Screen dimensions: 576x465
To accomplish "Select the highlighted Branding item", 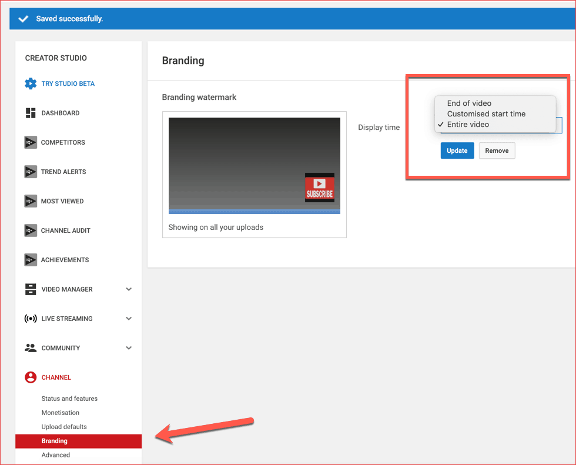I will [78, 441].
